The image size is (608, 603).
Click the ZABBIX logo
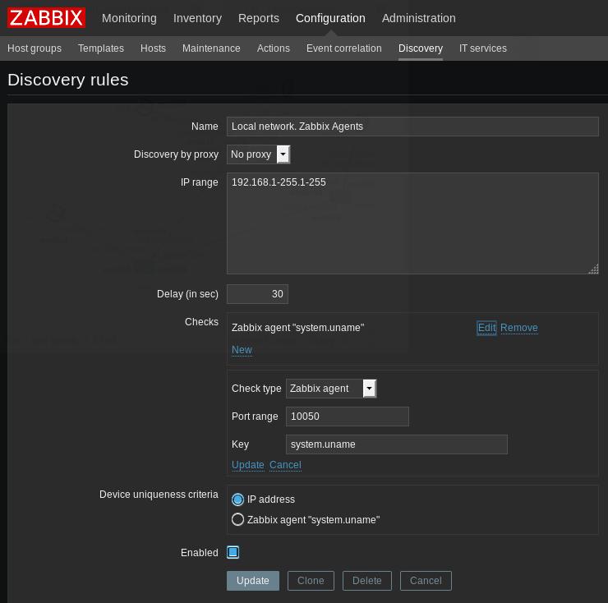click(x=46, y=18)
